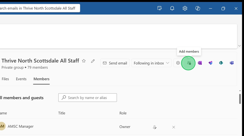The width and height of the screenshot is (244, 136).
Task: Open Outlook settings gear in title bar
Action: click(x=185, y=8)
